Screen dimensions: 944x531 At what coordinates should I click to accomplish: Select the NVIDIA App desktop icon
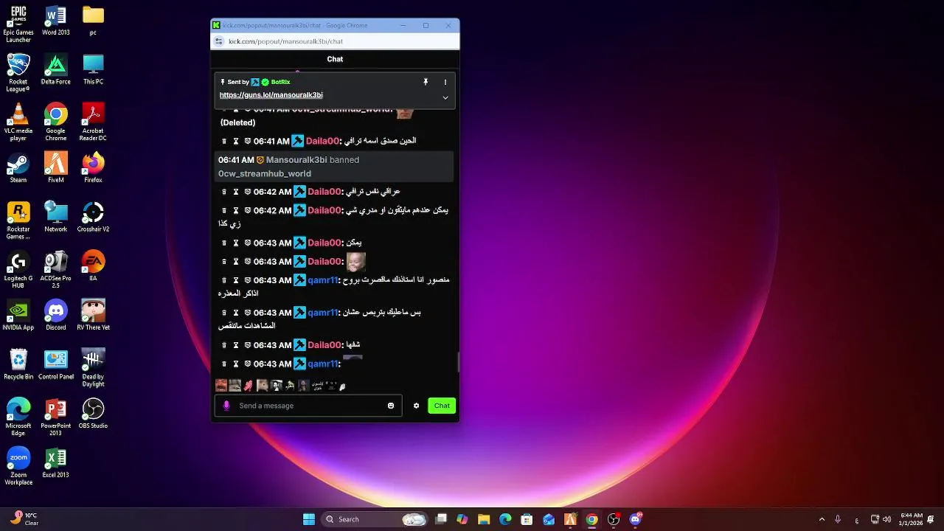(x=18, y=316)
